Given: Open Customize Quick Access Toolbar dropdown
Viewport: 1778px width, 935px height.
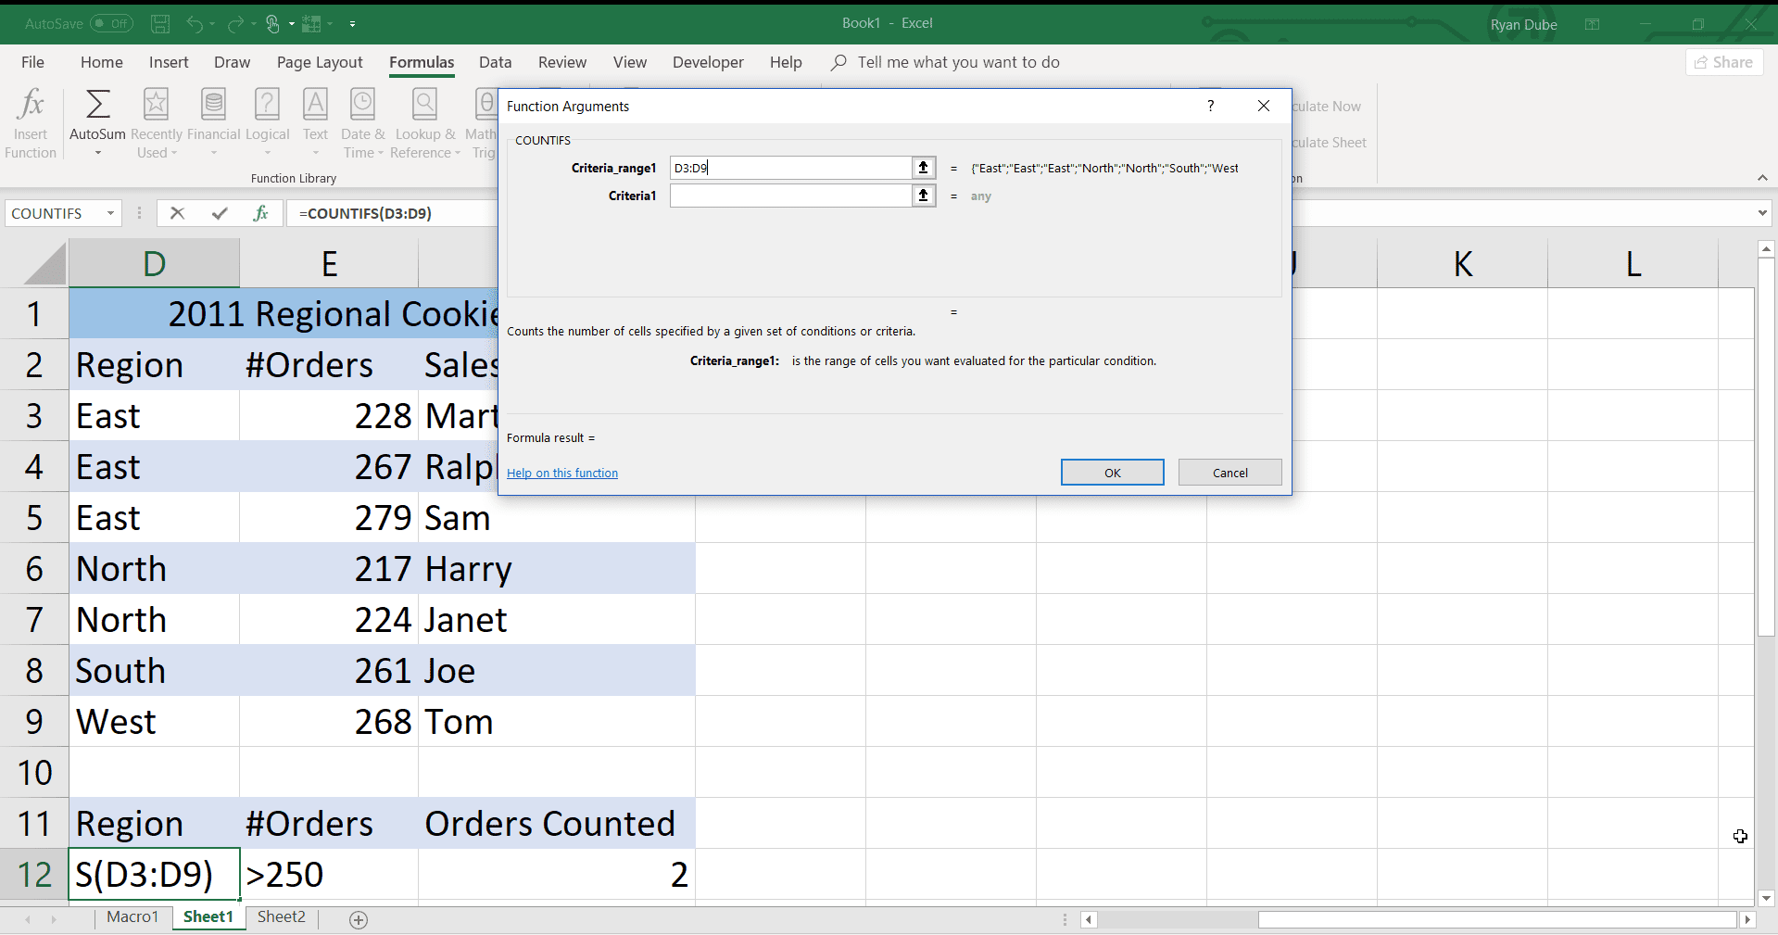Looking at the screenshot, I should coord(352,24).
